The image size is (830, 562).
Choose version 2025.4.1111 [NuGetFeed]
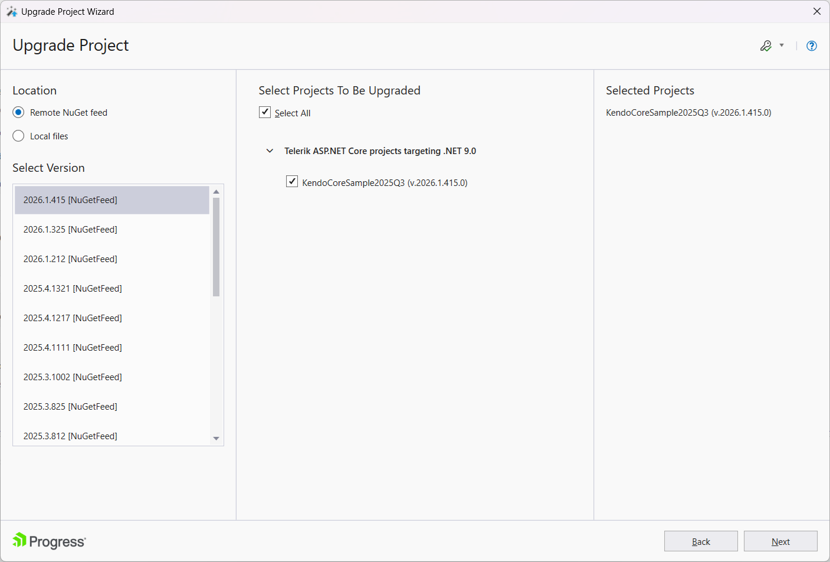tap(112, 348)
